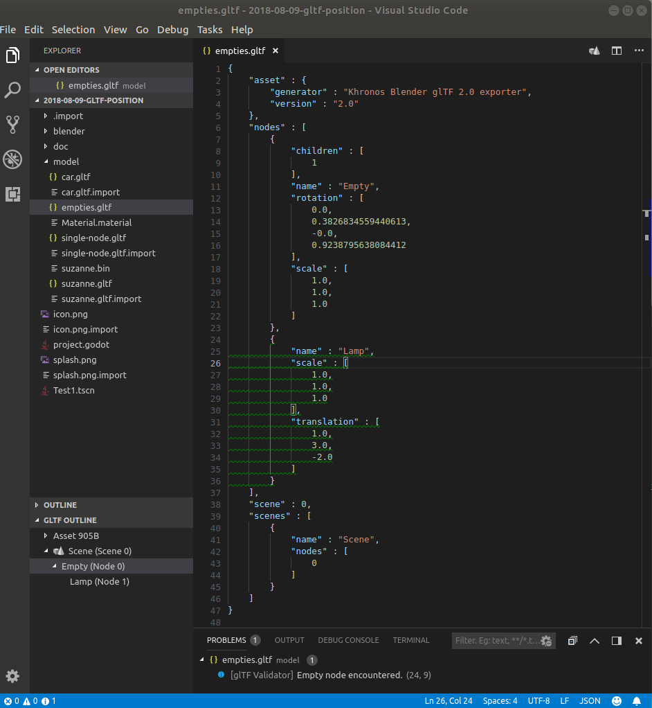Expand the blender folder

click(x=69, y=131)
